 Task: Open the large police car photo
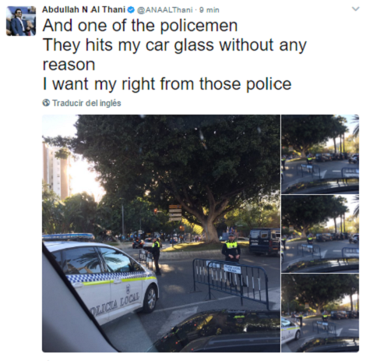(x=161, y=233)
